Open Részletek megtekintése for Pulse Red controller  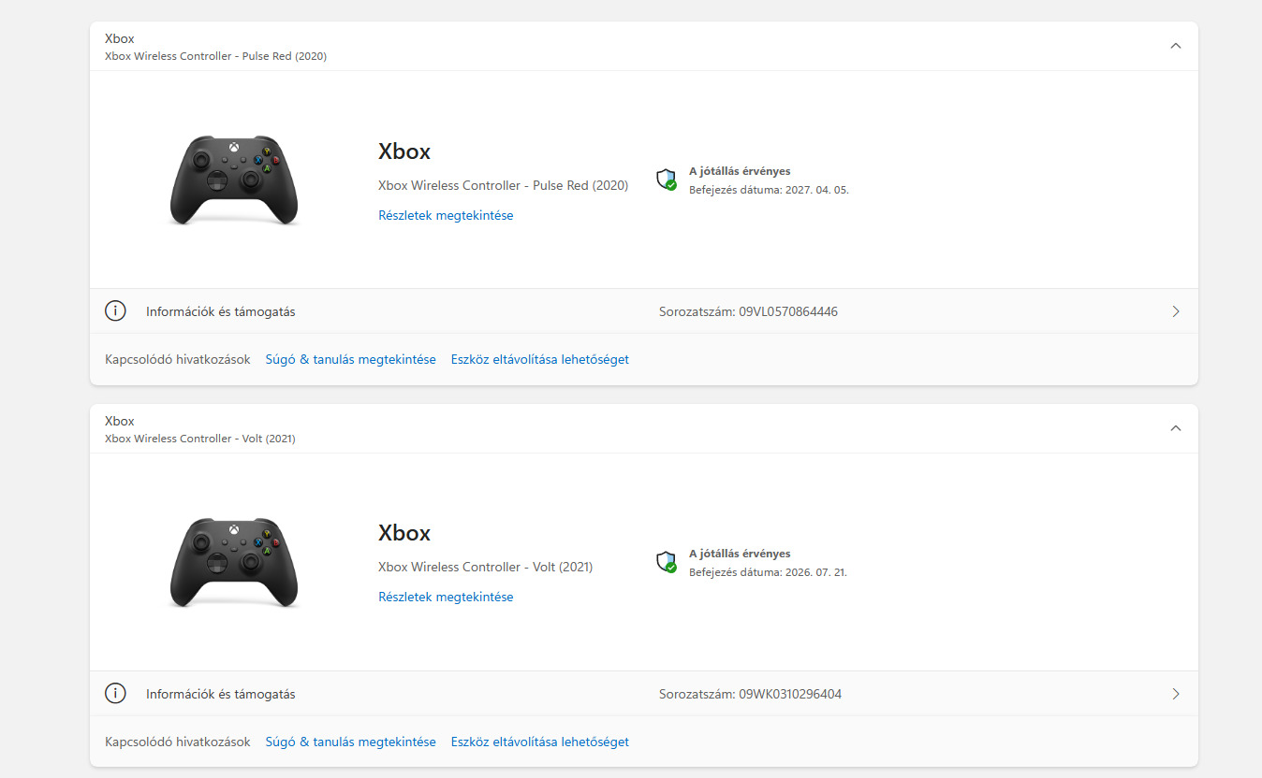tap(446, 215)
